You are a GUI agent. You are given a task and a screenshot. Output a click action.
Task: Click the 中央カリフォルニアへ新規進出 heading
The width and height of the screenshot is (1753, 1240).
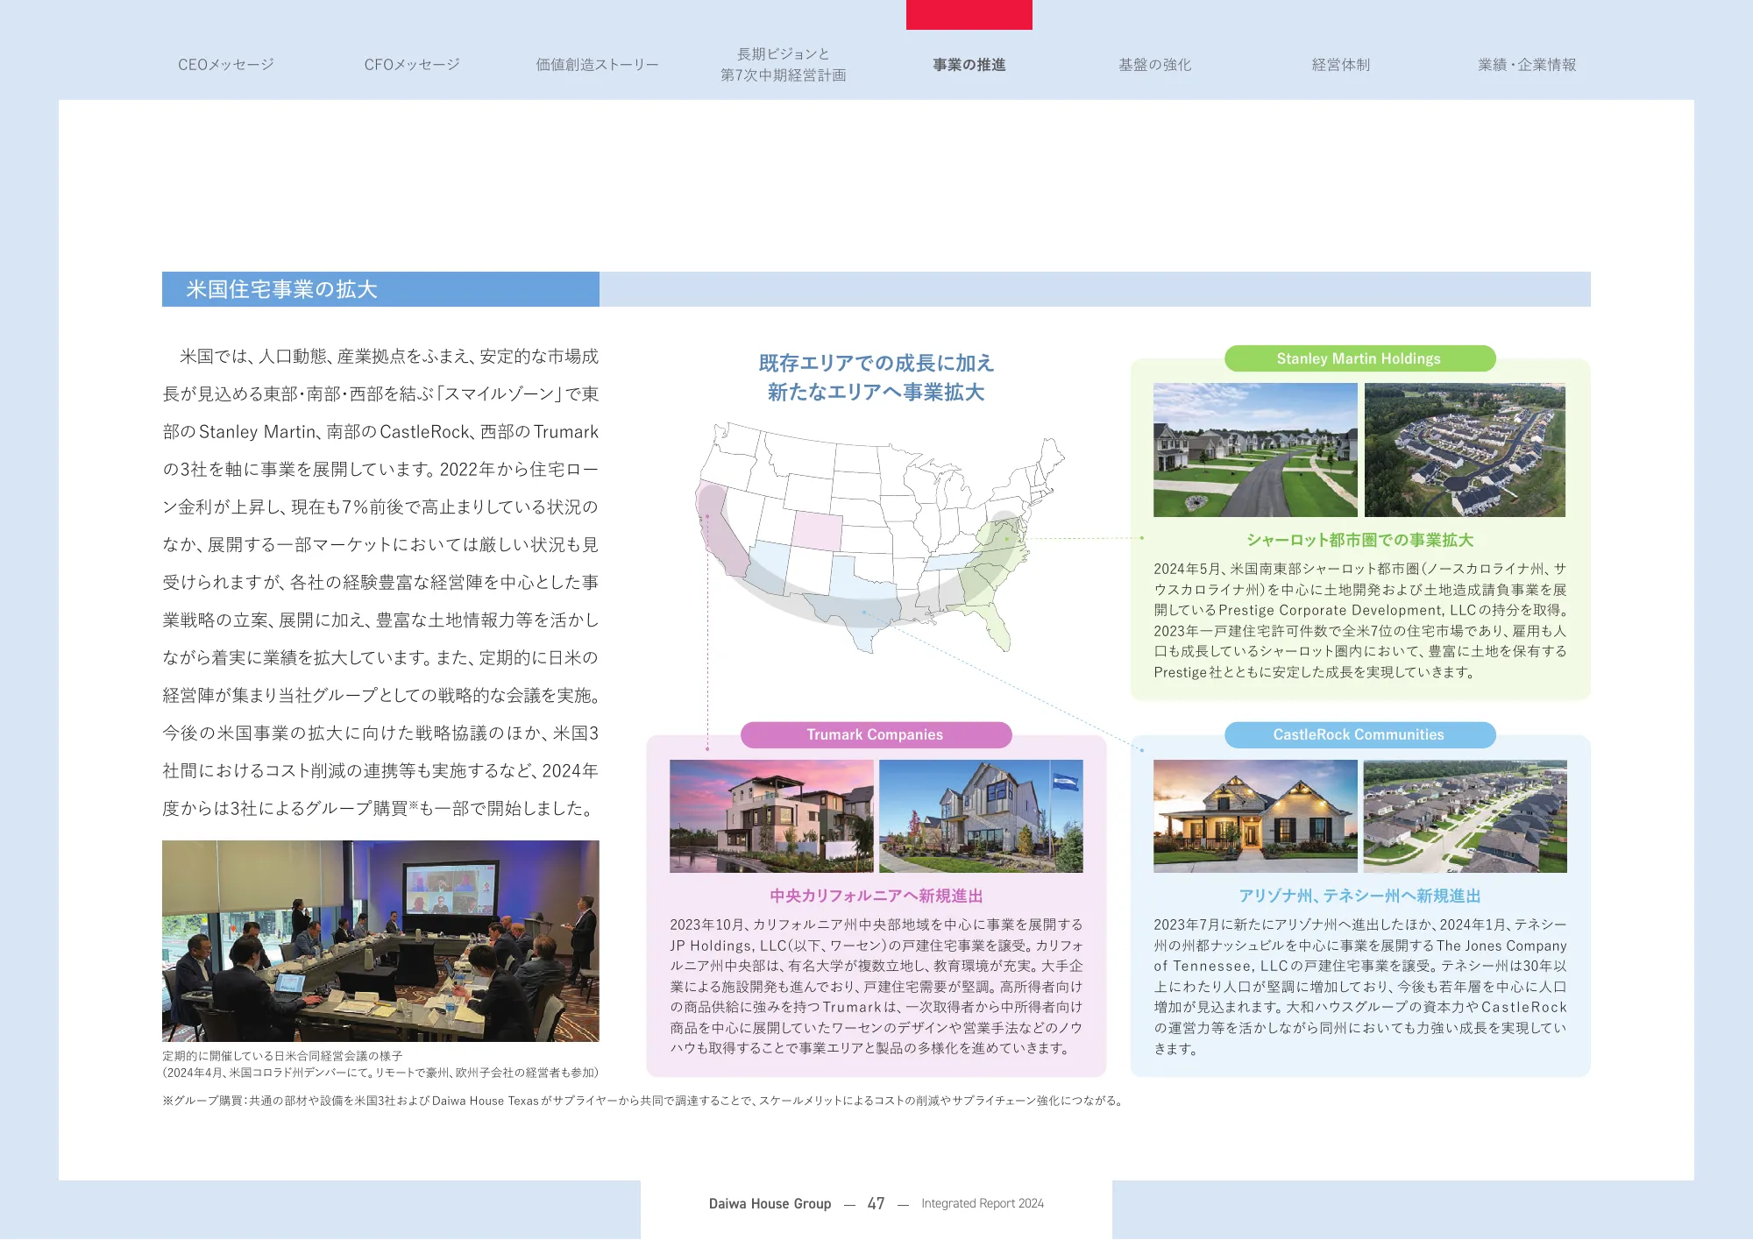point(876,896)
